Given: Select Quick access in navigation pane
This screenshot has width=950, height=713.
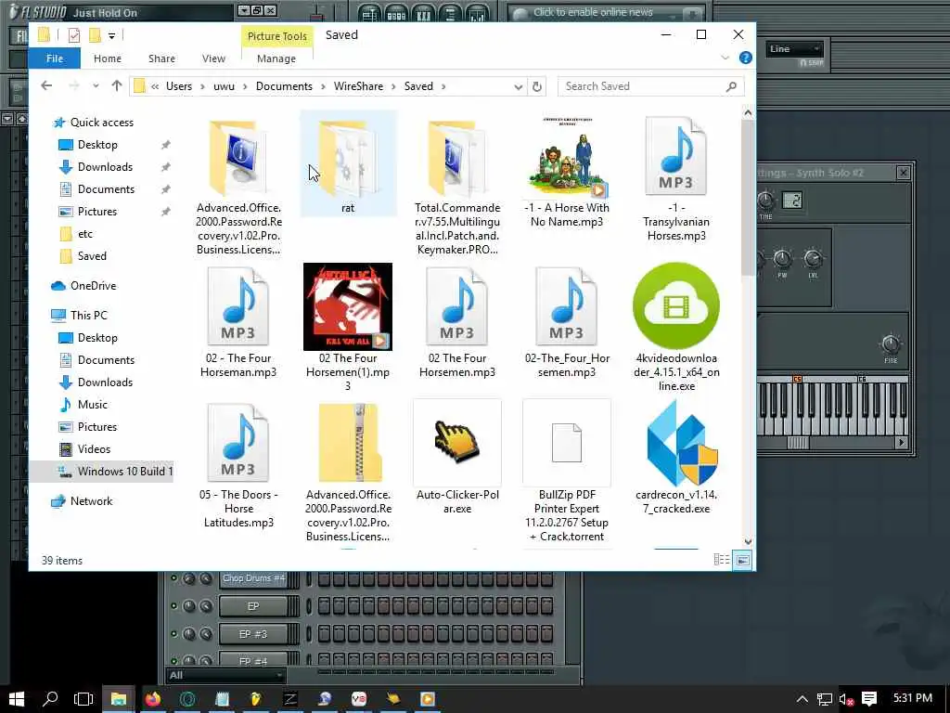Looking at the screenshot, I should (x=102, y=123).
